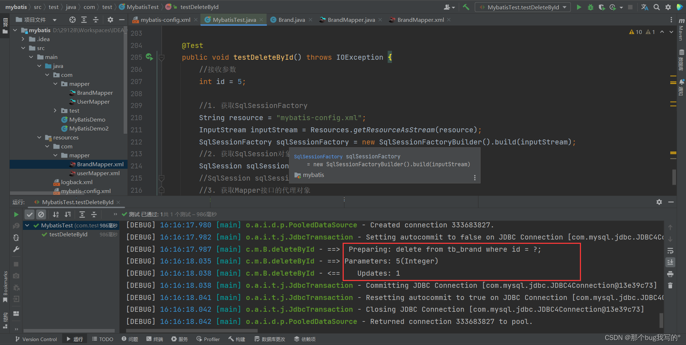
Task: Open Project panel options gear
Action: point(110,20)
